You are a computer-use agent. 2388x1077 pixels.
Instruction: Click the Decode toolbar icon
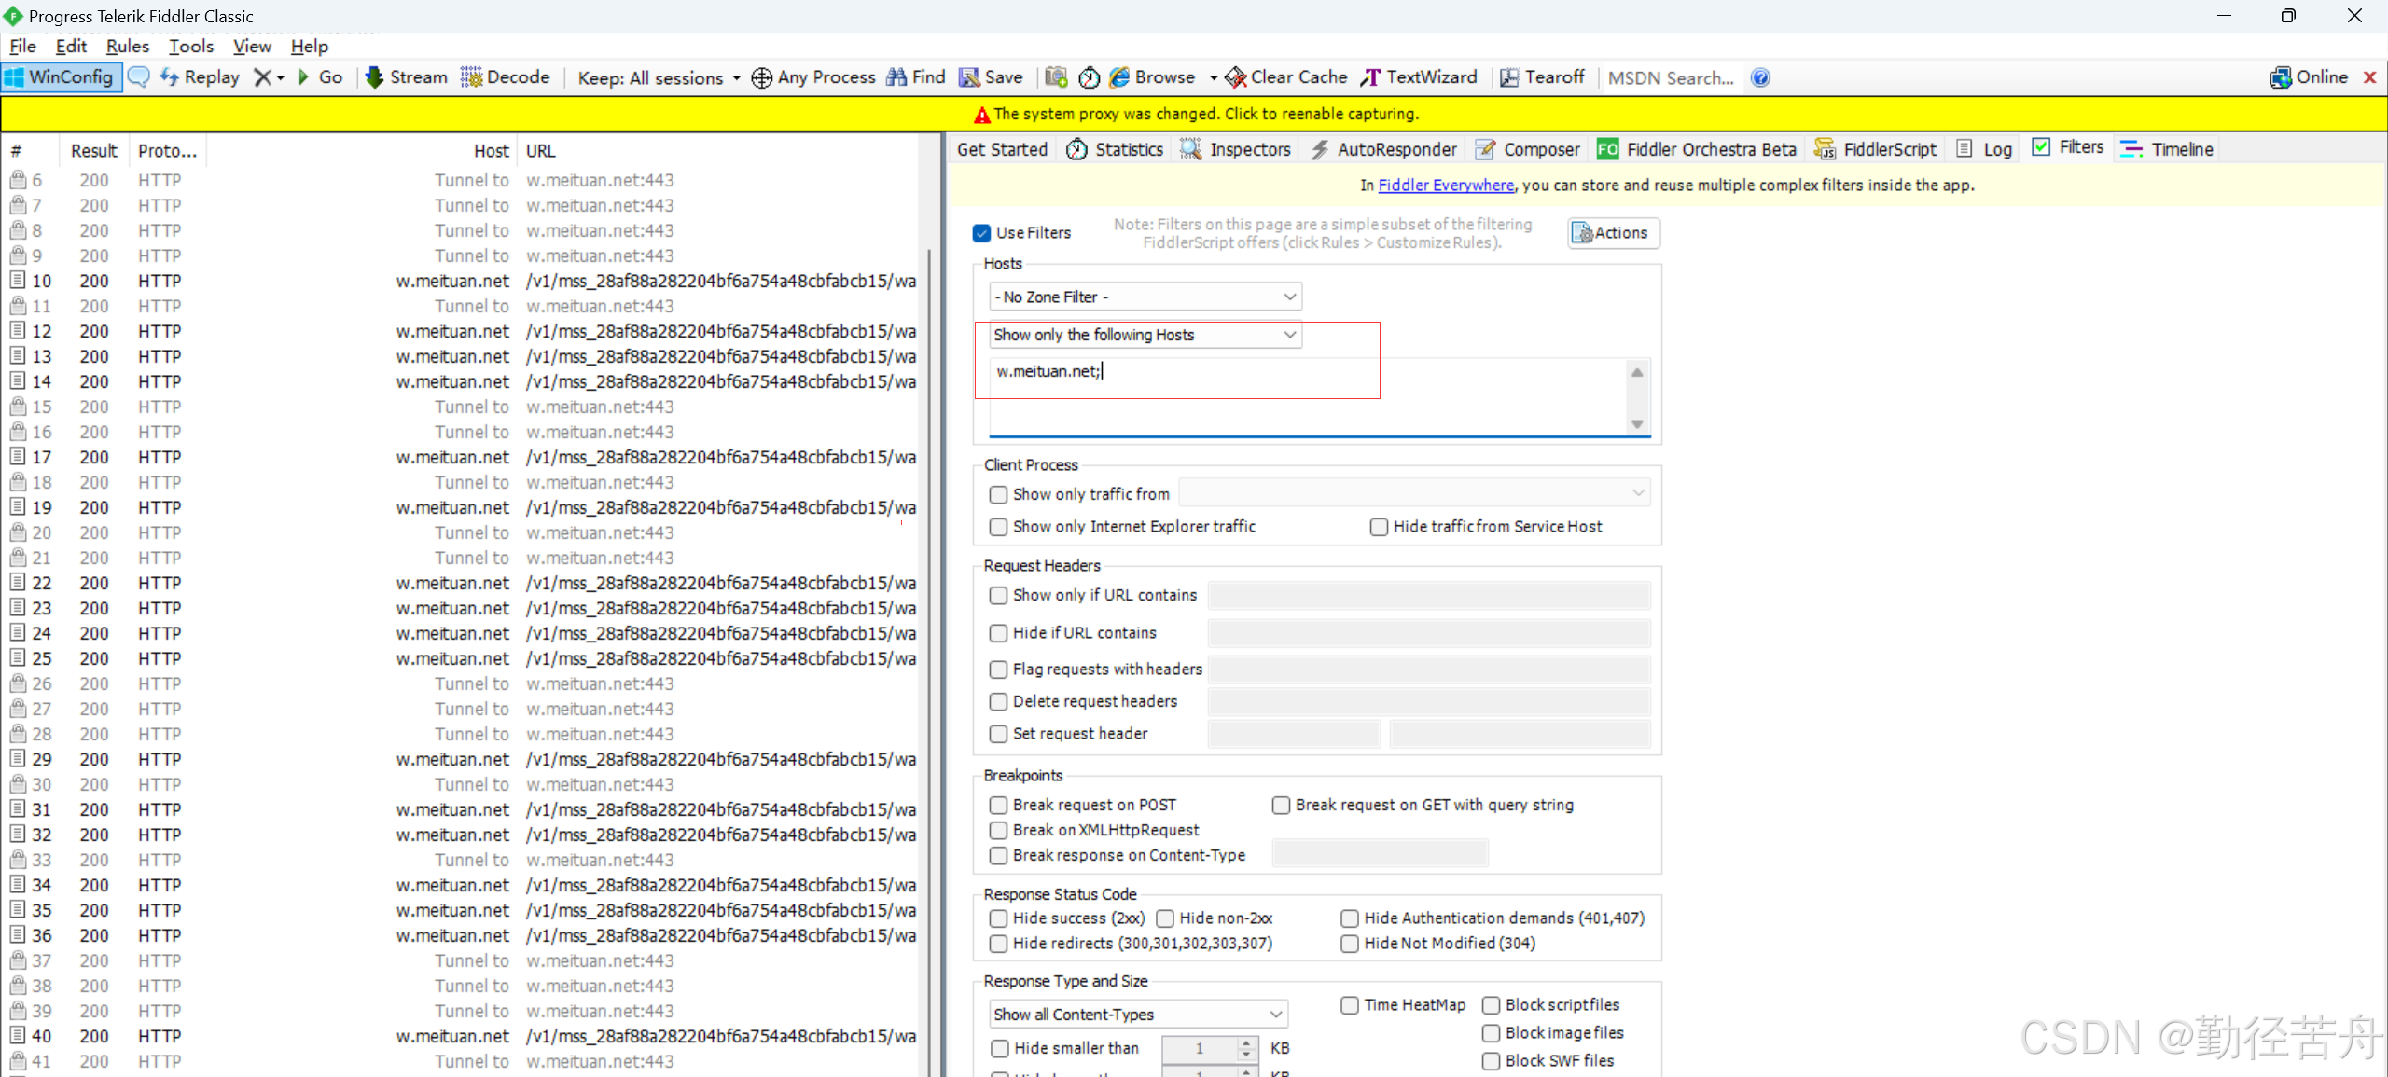click(x=472, y=77)
